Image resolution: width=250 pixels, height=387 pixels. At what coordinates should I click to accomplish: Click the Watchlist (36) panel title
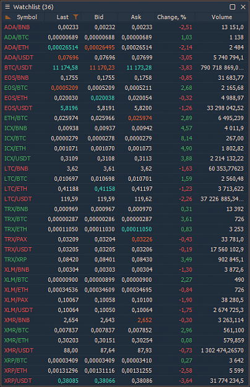pos(33,7)
